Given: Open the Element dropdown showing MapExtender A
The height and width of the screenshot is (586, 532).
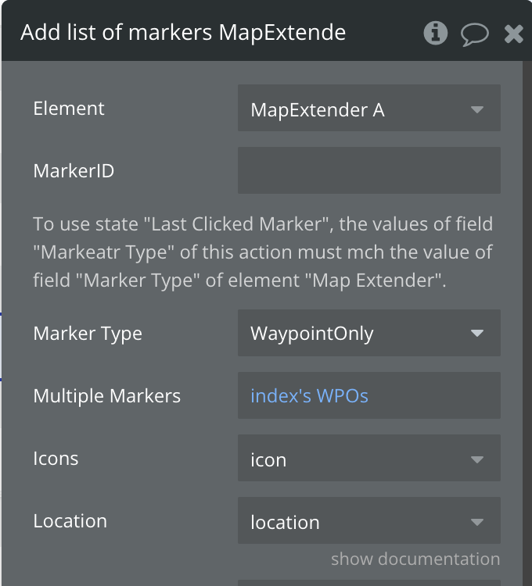Looking at the screenshot, I should pyautogui.click(x=368, y=110).
